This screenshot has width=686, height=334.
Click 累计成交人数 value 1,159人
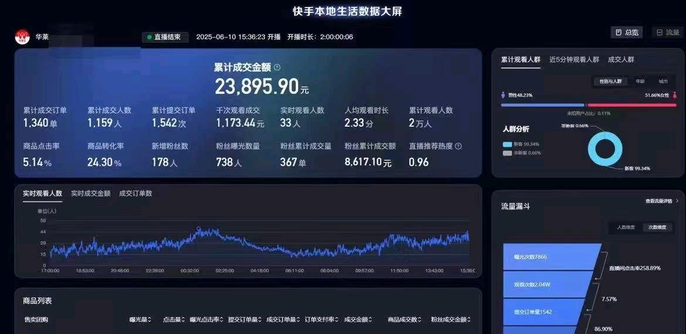click(x=104, y=123)
